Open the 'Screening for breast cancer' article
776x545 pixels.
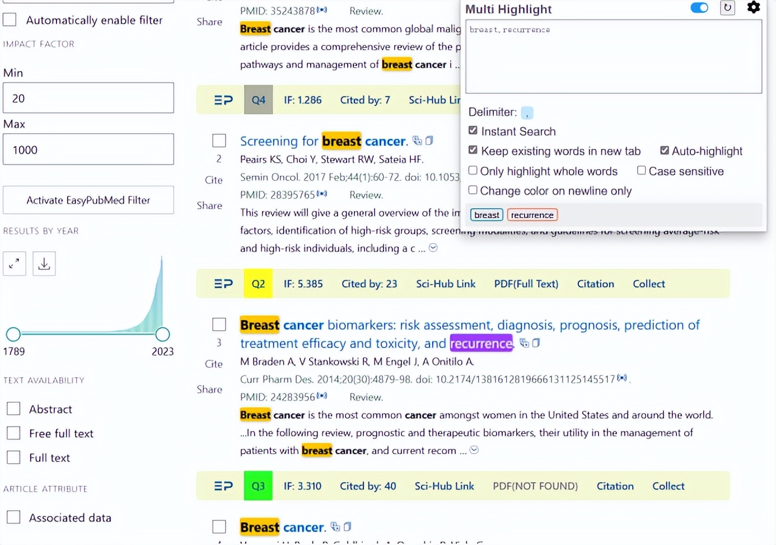[324, 141]
